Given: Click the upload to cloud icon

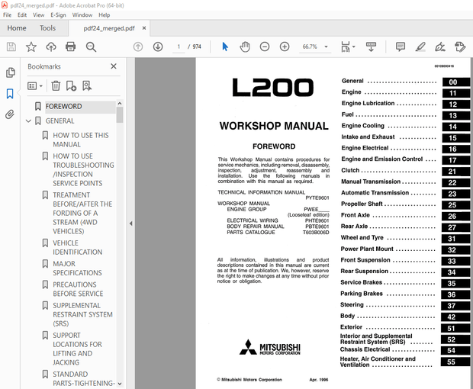Looking at the screenshot, I should click(x=51, y=47).
